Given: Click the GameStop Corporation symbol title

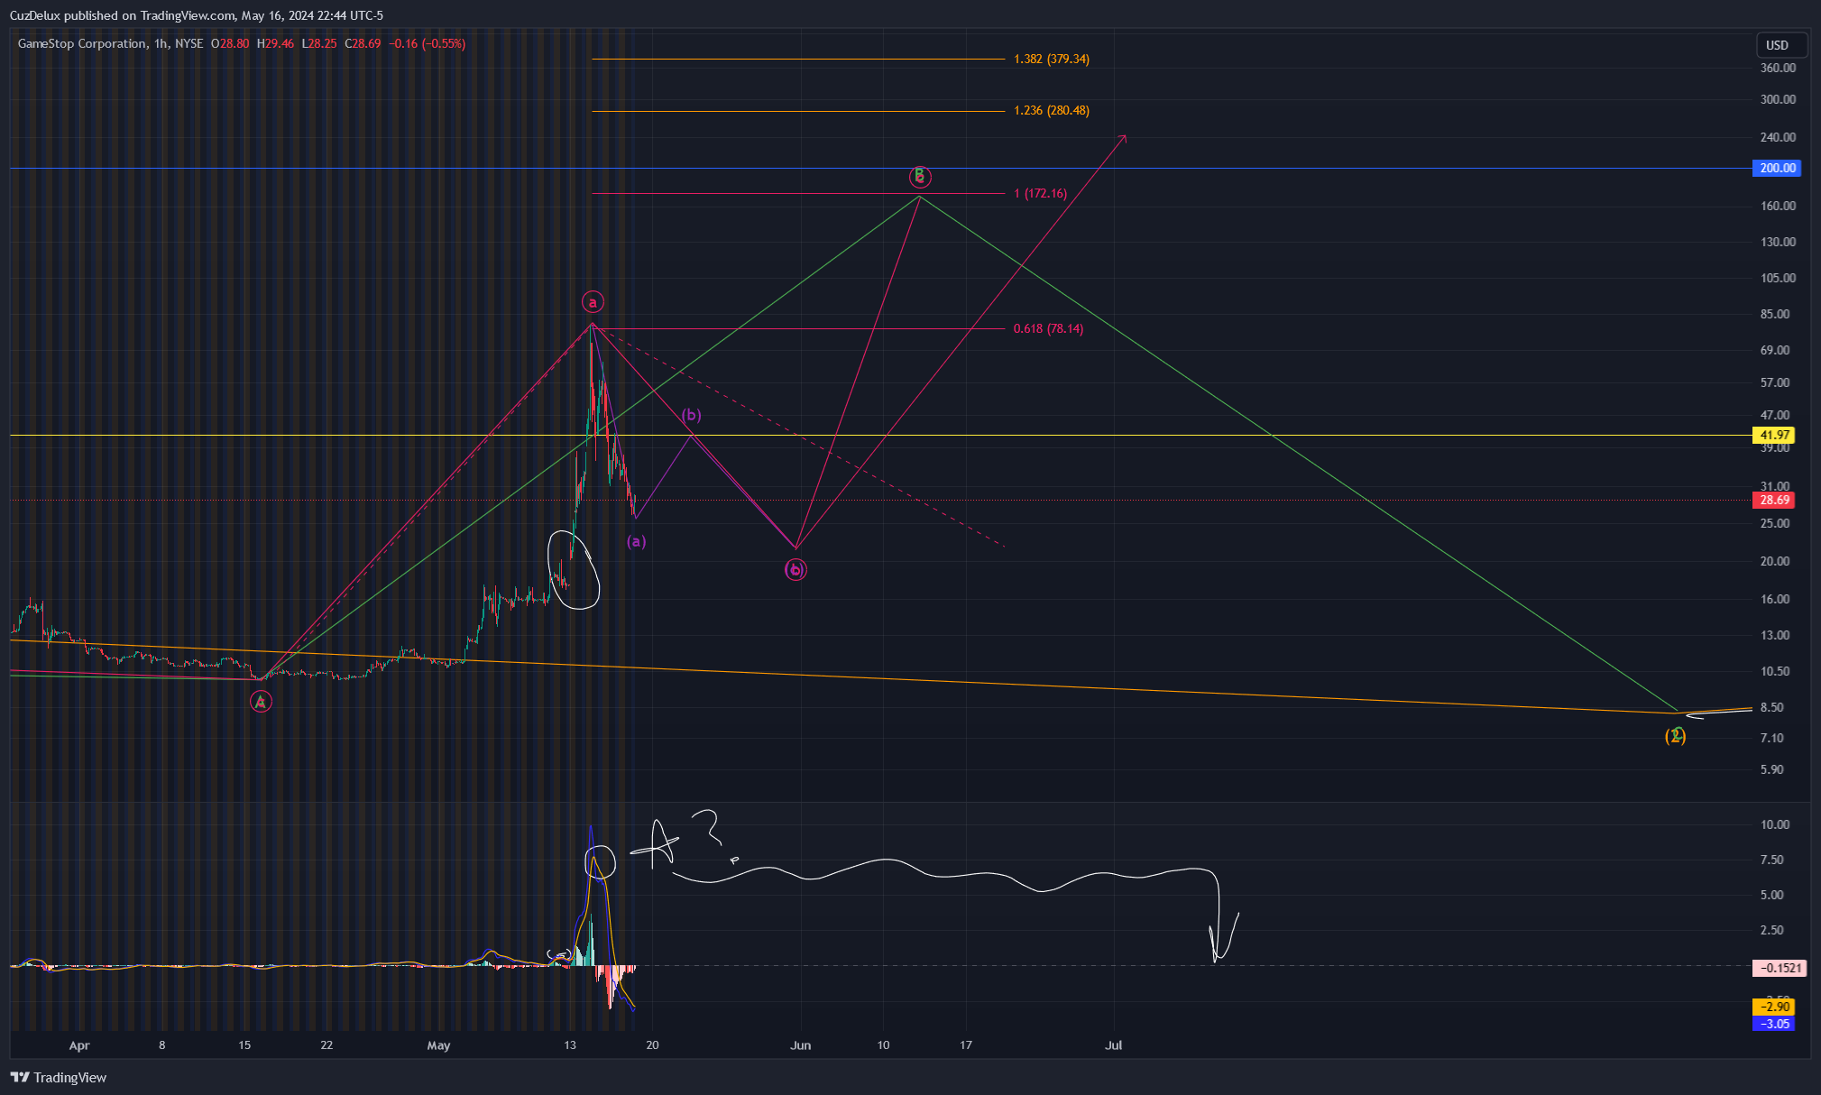Looking at the screenshot, I should (82, 43).
